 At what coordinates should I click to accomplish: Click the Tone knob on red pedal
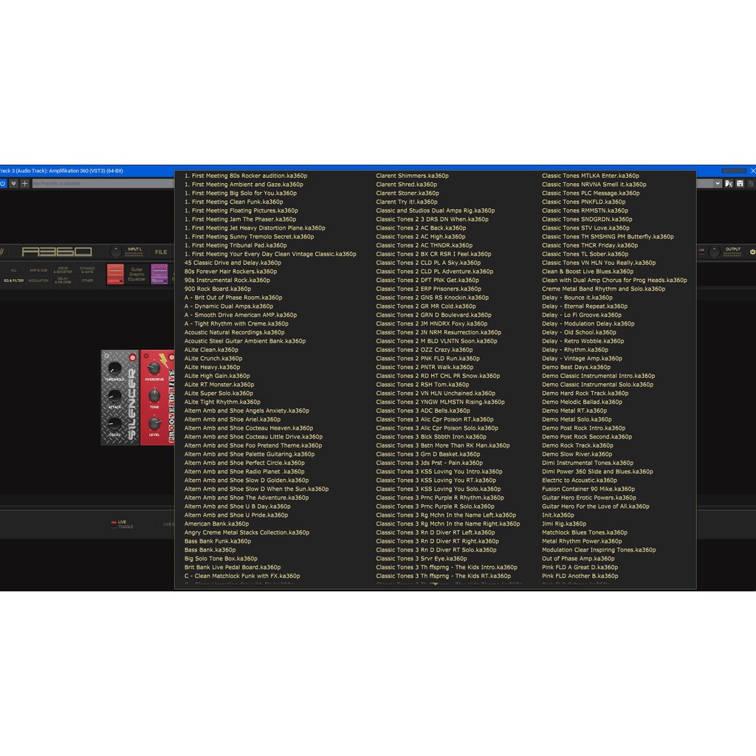pyautogui.click(x=154, y=396)
